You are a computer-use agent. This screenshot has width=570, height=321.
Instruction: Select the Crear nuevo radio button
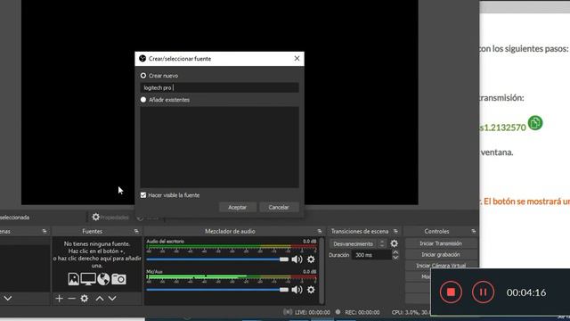pos(143,75)
